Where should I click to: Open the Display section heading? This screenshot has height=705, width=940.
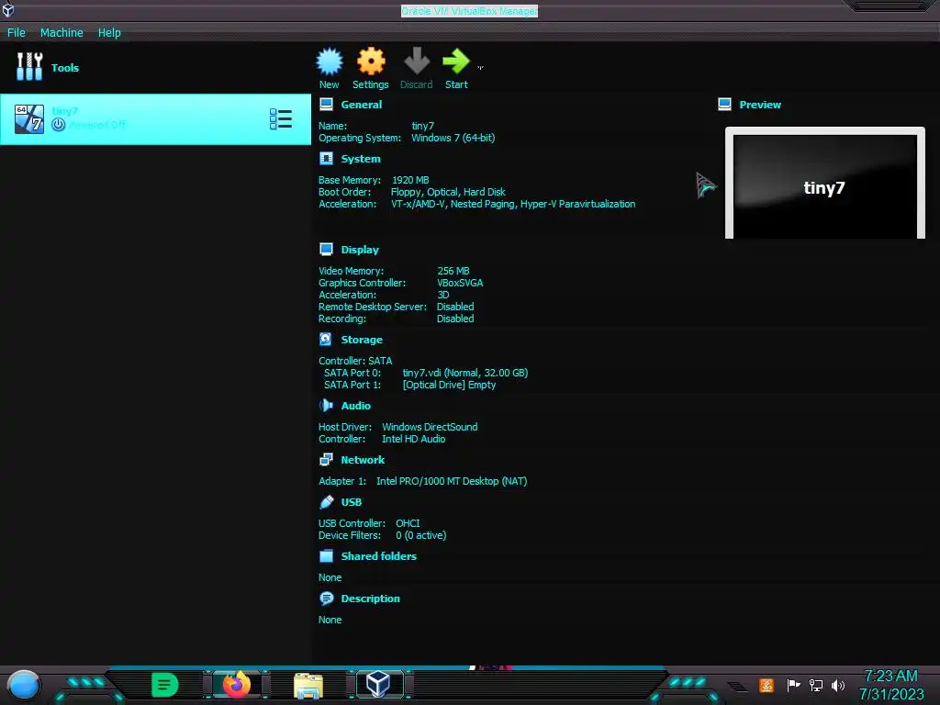[x=360, y=250]
